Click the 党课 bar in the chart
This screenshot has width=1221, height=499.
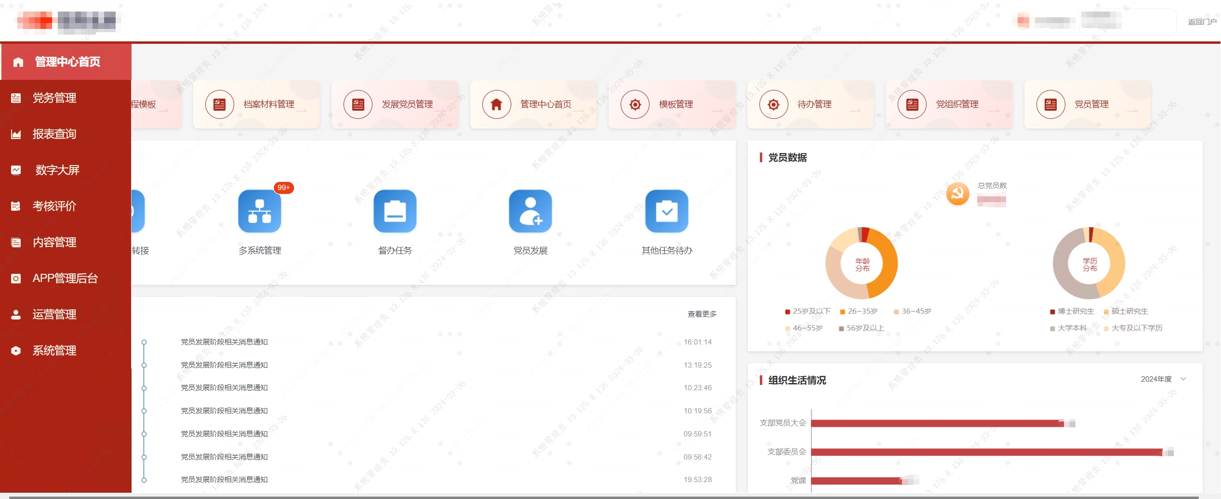tap(856, 481)
